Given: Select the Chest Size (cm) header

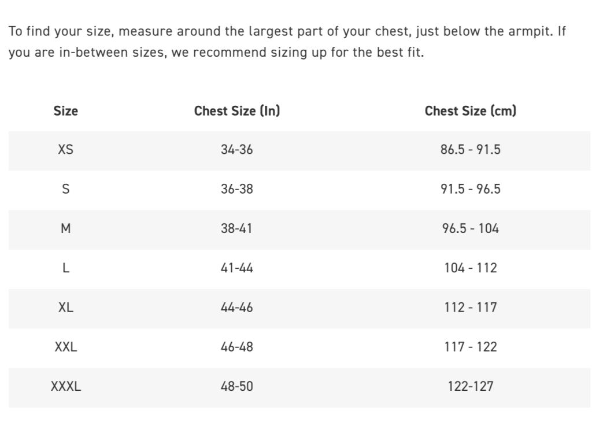Looking at the screenshot, I should (471, 111).
